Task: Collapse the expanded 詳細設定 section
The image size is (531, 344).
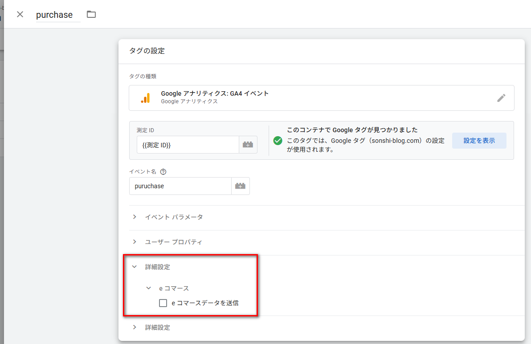Action: coord(135,267)
